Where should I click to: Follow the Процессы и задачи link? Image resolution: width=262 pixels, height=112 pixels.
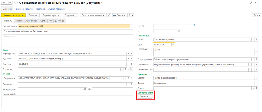coord(23,9)
